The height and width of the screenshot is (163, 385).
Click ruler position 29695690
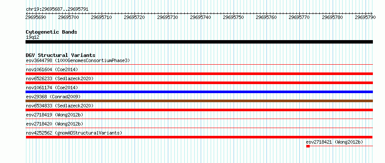click(x=36, y=17)
